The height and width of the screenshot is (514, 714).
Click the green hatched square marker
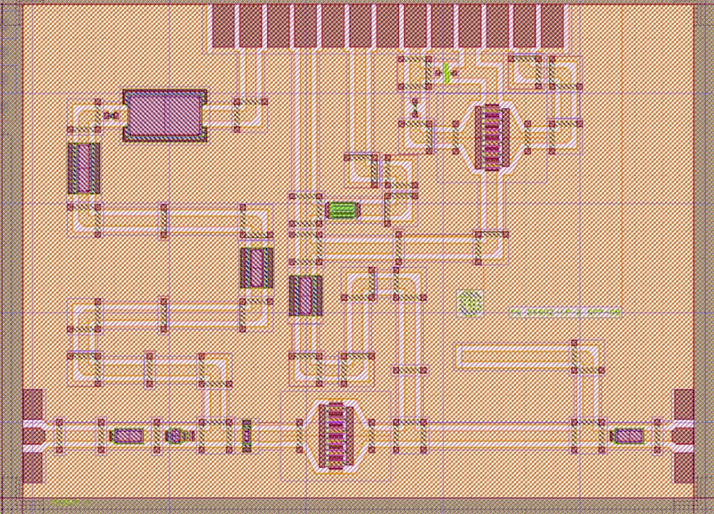click(x=469, y=303)
